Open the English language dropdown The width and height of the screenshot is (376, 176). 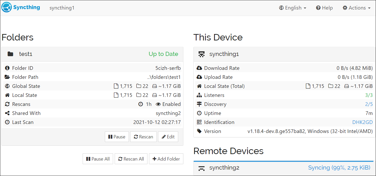(x=292, y=8)
